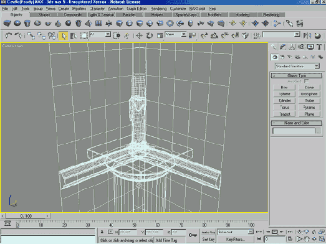
Task: Enable the AutoGrid checkbox
Action: 306,81
